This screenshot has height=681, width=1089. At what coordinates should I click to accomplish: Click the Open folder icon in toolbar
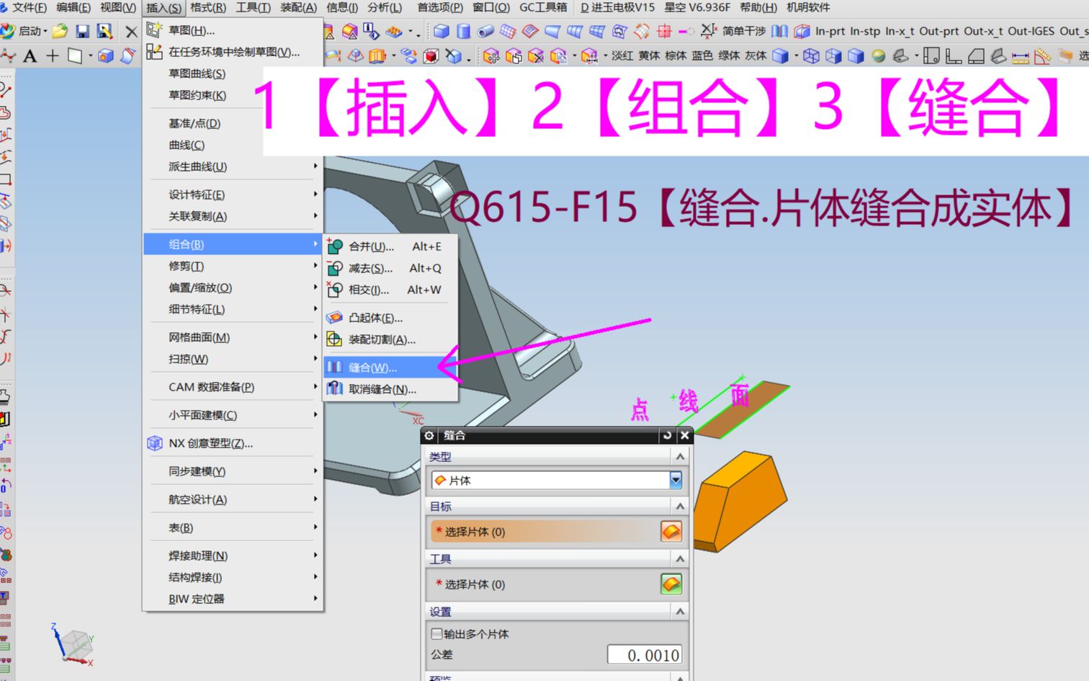tap(59, 32)
